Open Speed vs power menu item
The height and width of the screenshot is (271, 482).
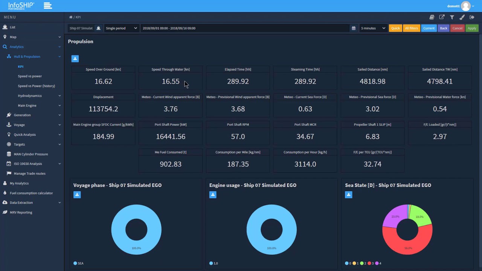click(30, 76)
